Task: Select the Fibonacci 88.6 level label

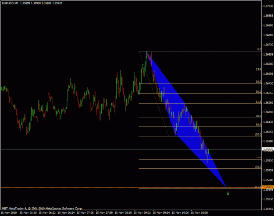Action: coord(259,125)
